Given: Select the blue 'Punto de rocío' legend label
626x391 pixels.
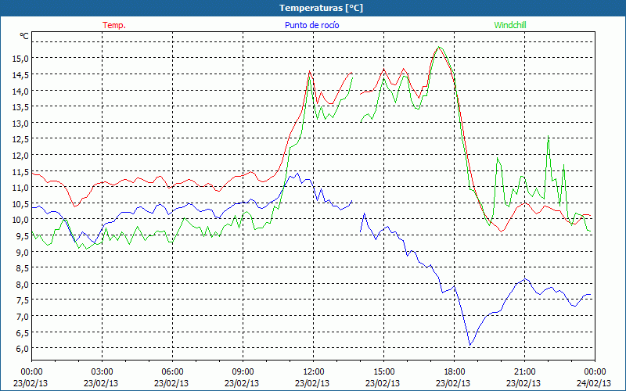Looking at the screenshot, I should pos(311,25).
